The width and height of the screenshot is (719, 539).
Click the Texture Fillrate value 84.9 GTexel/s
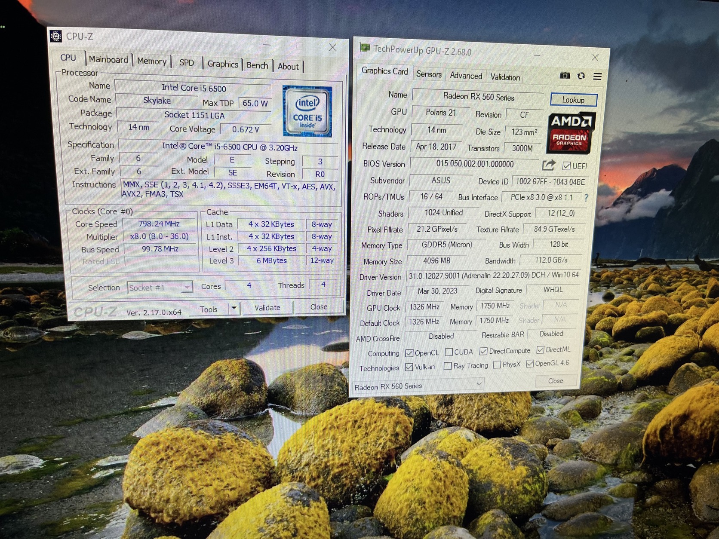pyautogui.click(x=554, y=229)
